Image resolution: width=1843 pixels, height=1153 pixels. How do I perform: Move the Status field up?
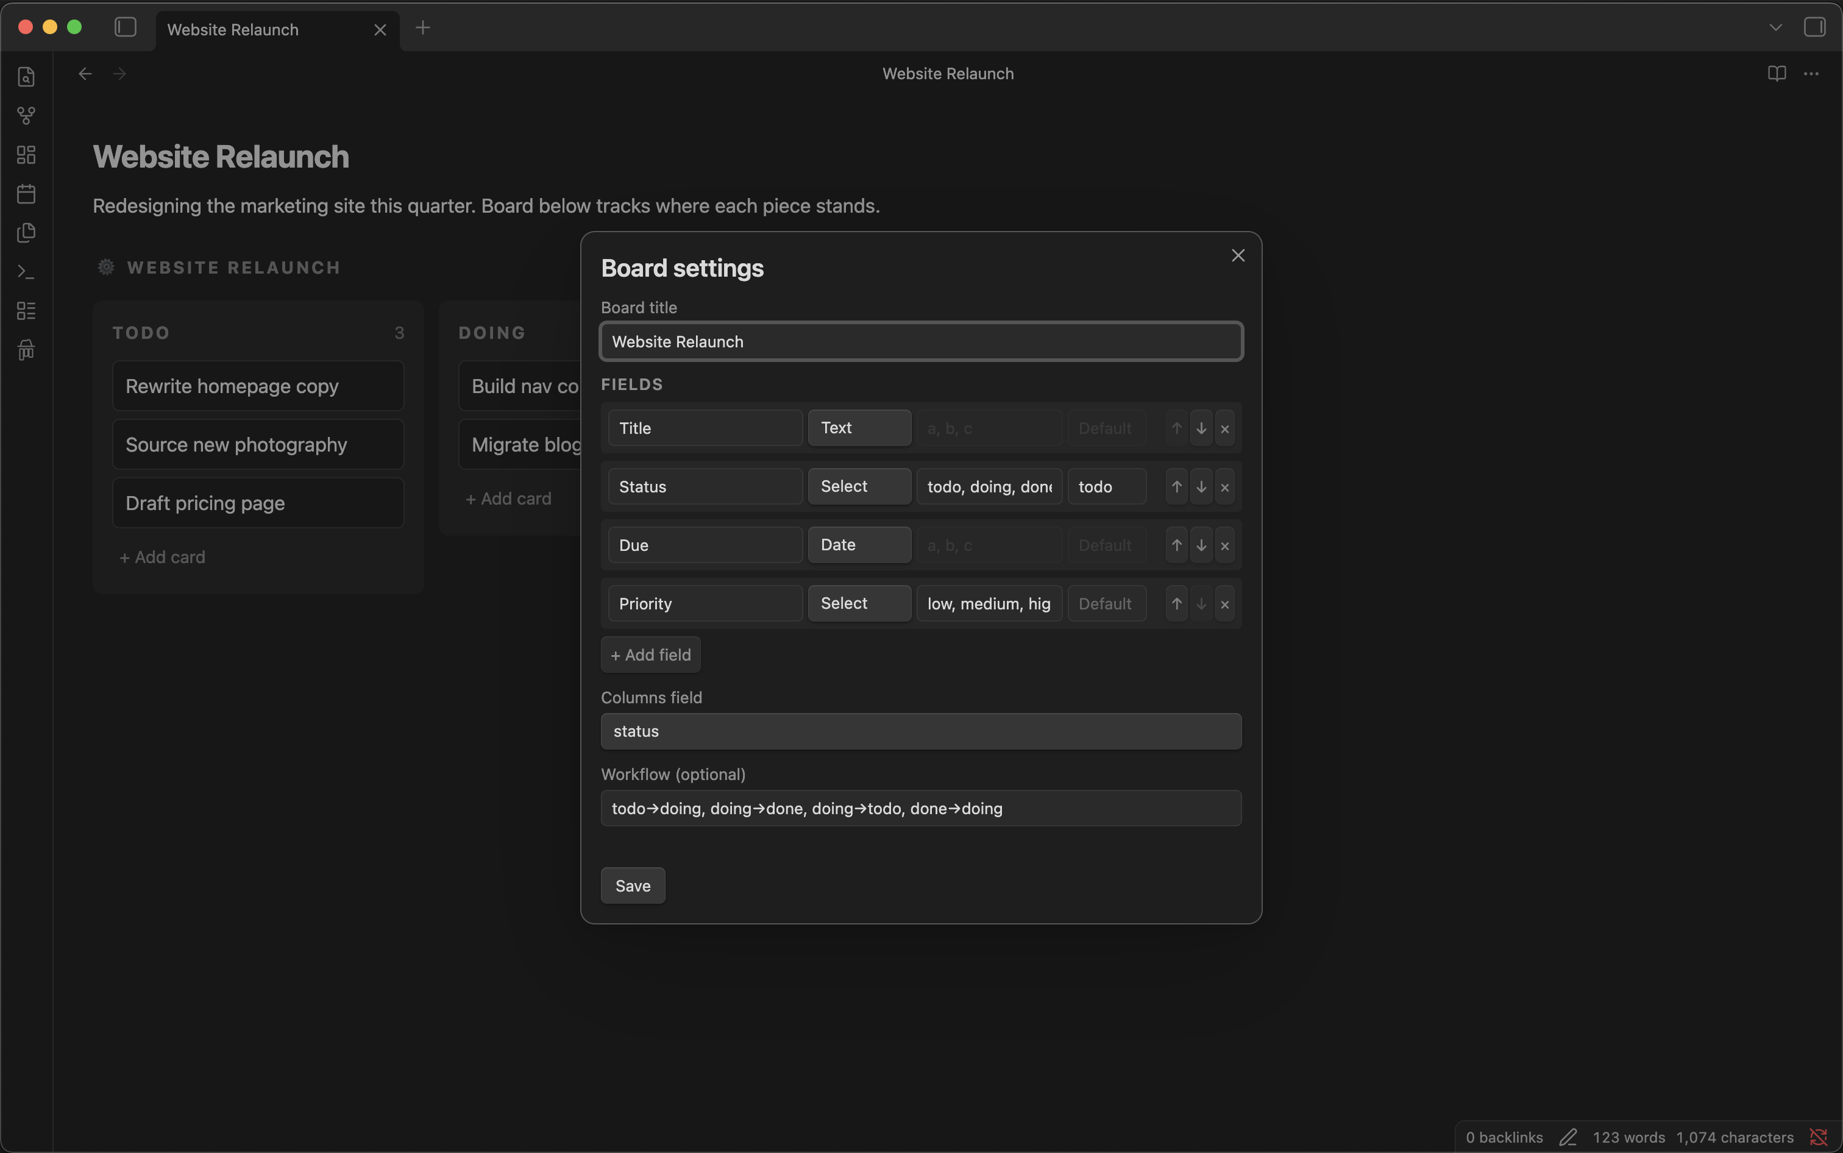[1177, 486]
